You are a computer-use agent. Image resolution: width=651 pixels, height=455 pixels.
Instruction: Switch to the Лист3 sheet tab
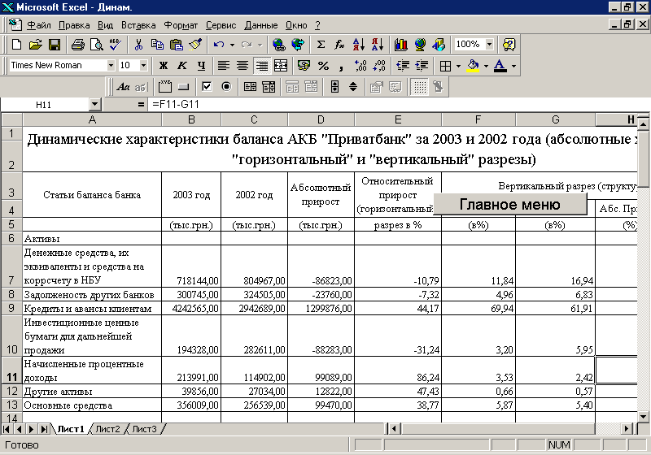[144, 429]
